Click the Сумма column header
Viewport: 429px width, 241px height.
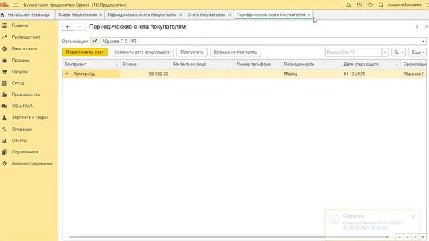point(145,64)
